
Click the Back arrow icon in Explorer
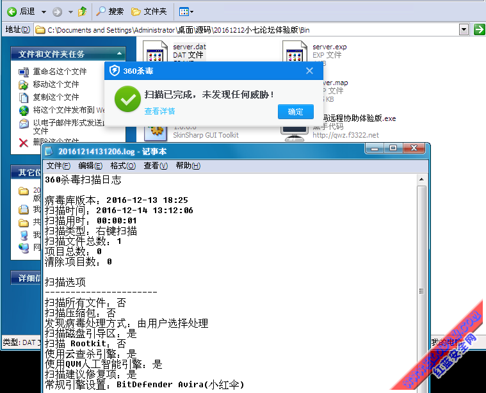click(x=12, y=12)
